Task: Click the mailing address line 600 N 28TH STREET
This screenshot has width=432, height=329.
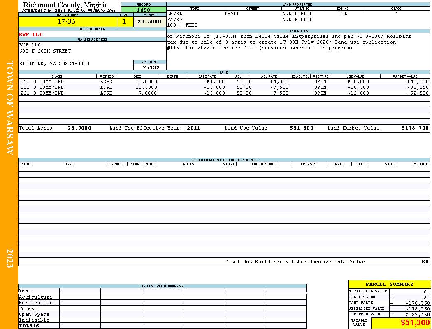Action: pyautogui.click(x=45, y=51)
